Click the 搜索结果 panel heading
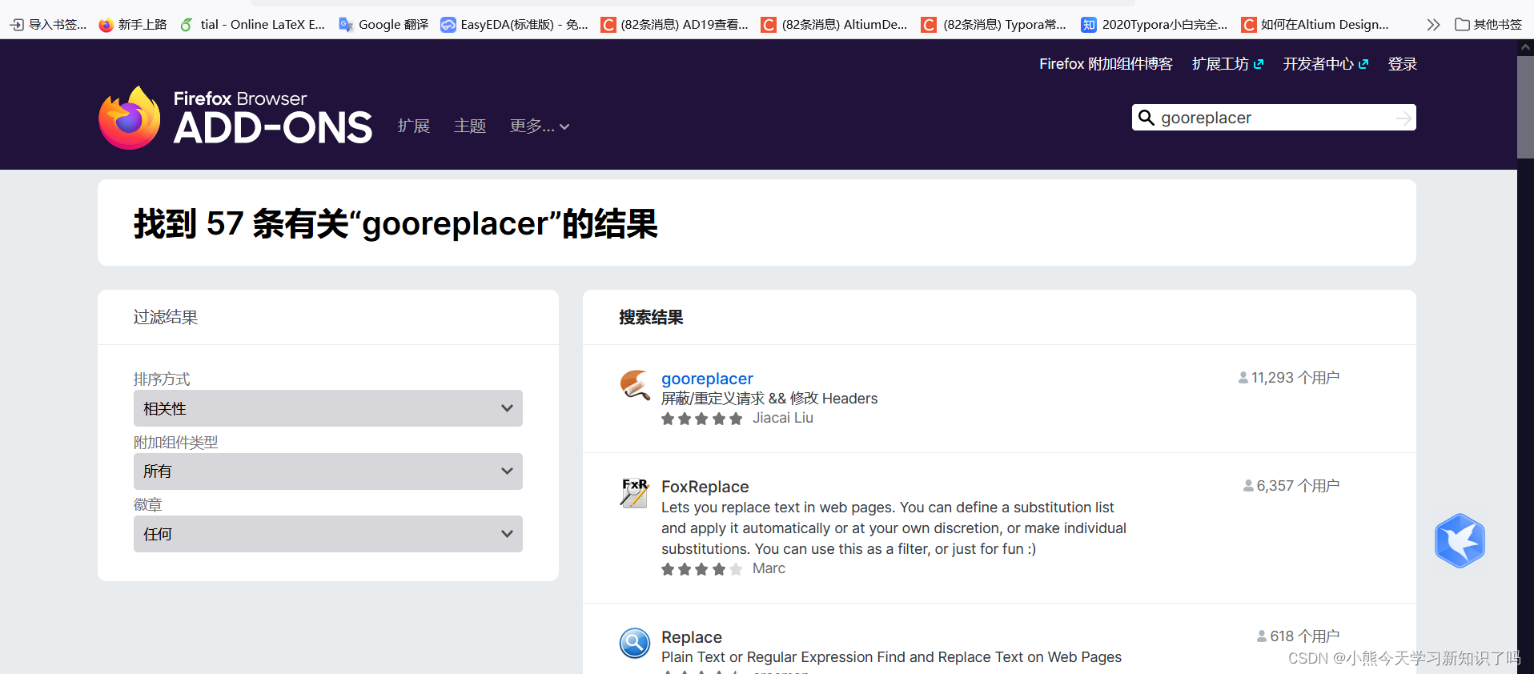 click(651, 318)
